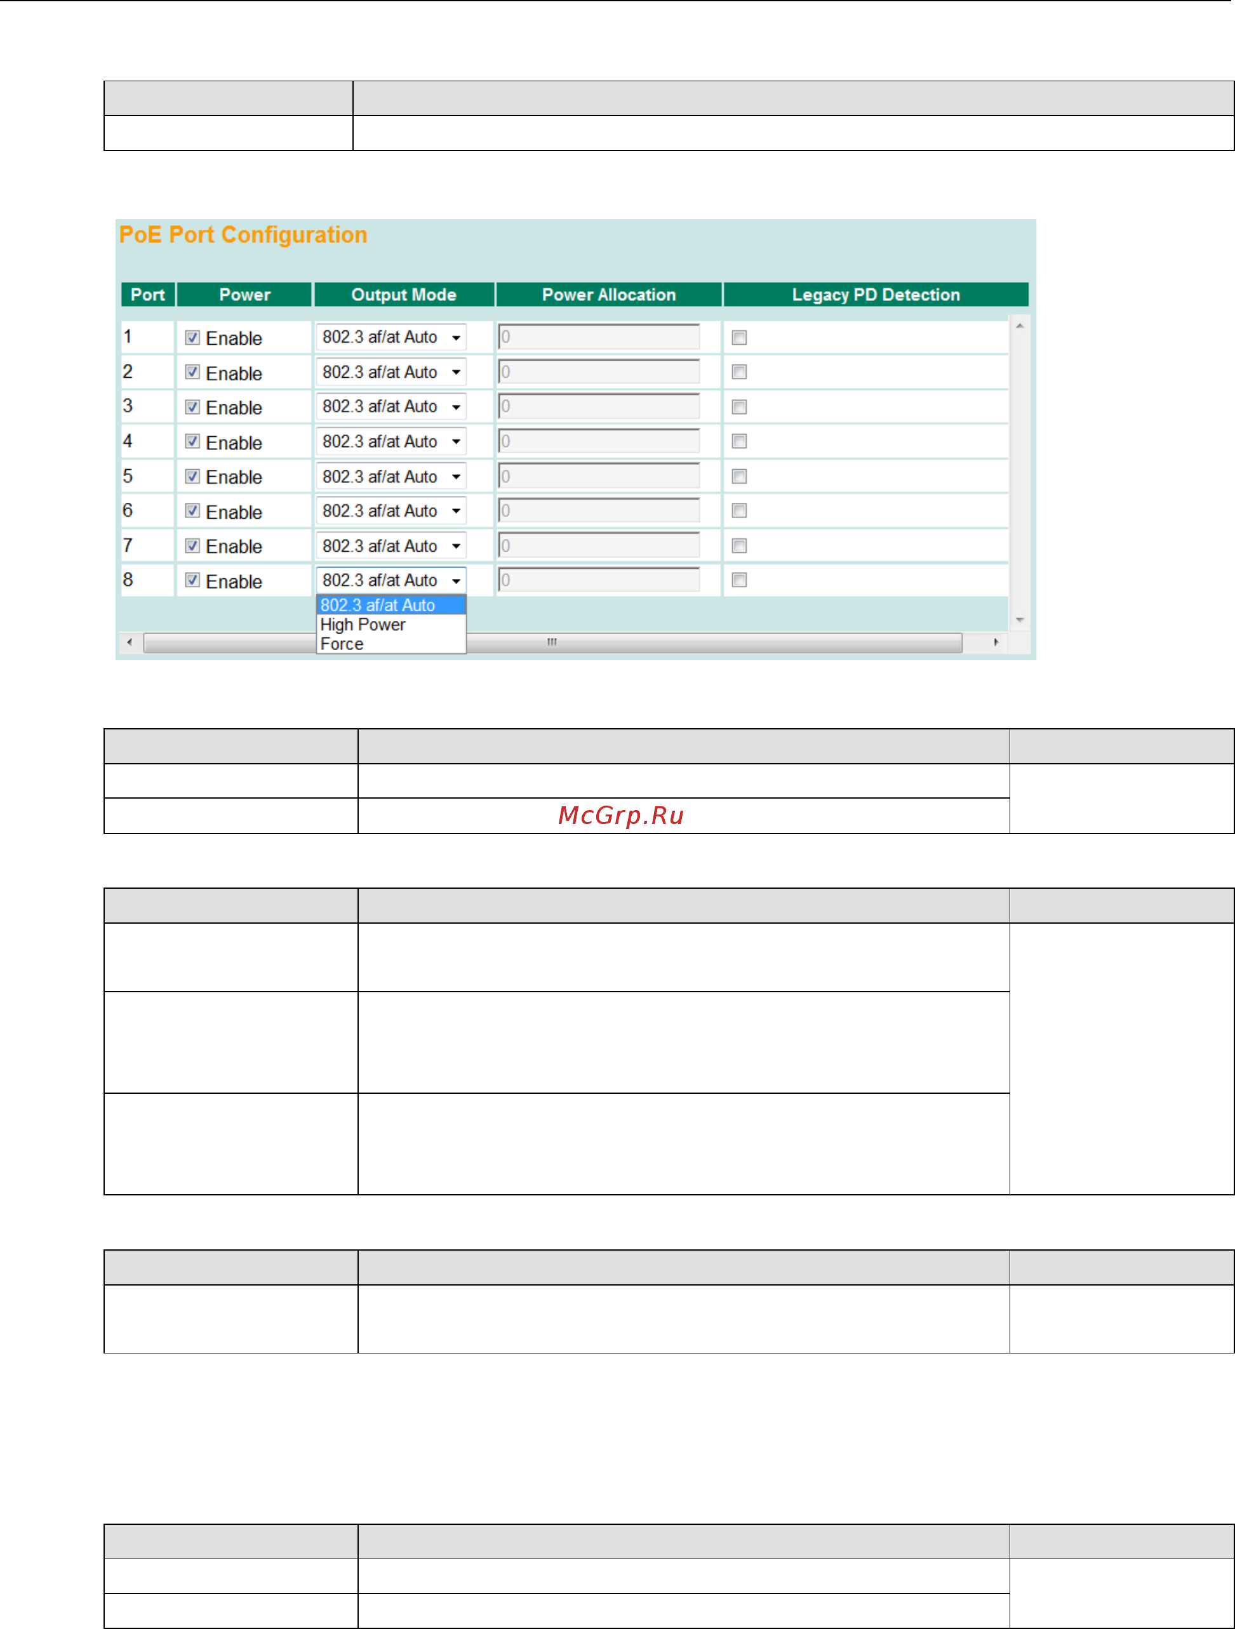The width and height of the screenshot is (1235, 1629).
Task: Click Power Allocation field for port 6
Action: (x=599, y=510)
